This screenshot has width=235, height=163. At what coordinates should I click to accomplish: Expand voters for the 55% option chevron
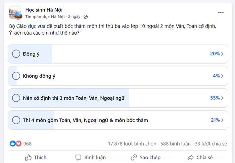222,98
